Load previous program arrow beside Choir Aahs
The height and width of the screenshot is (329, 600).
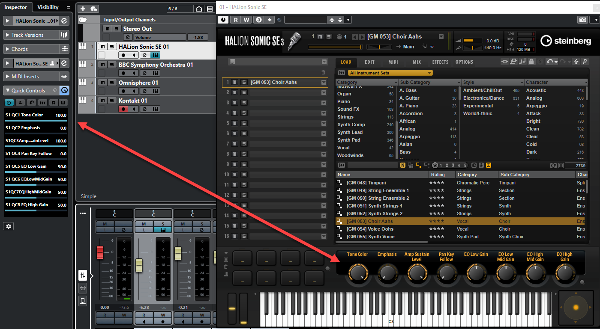tap(355, 37)
